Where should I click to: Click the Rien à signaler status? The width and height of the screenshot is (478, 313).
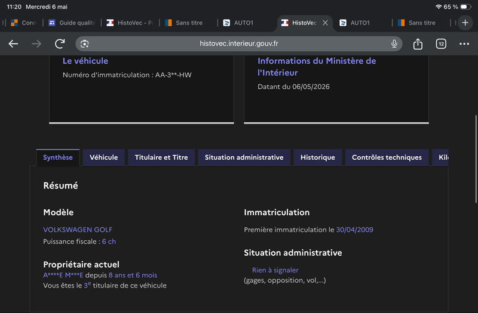click(275, 270)
